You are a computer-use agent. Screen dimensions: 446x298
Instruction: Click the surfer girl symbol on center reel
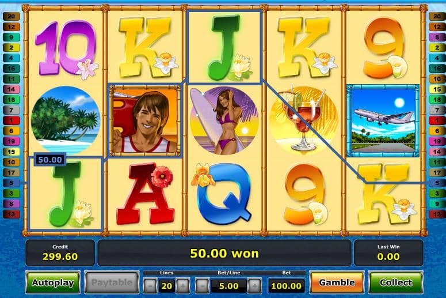pos(224,120)
